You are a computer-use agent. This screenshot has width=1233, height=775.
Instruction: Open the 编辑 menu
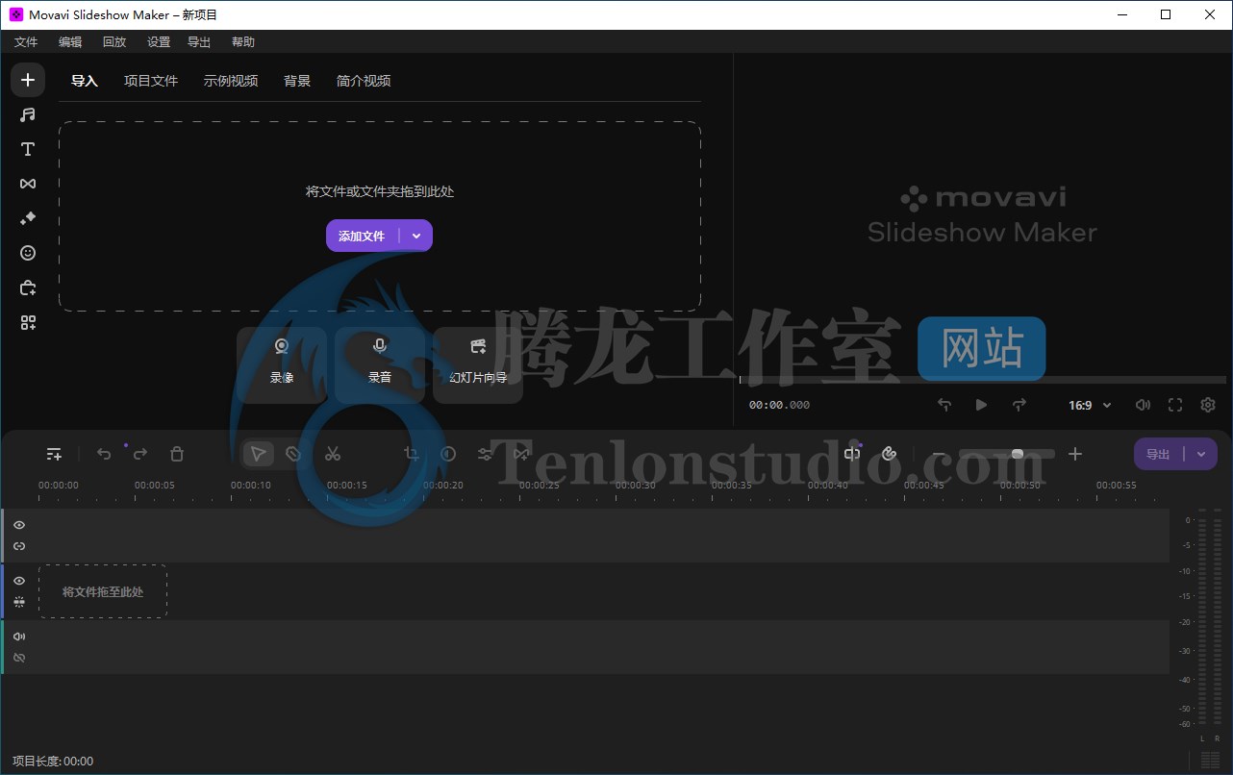tap(70, 42)
